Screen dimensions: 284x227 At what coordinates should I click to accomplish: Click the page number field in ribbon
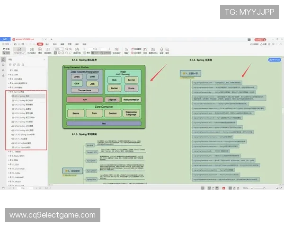click(x=97, y=49)
